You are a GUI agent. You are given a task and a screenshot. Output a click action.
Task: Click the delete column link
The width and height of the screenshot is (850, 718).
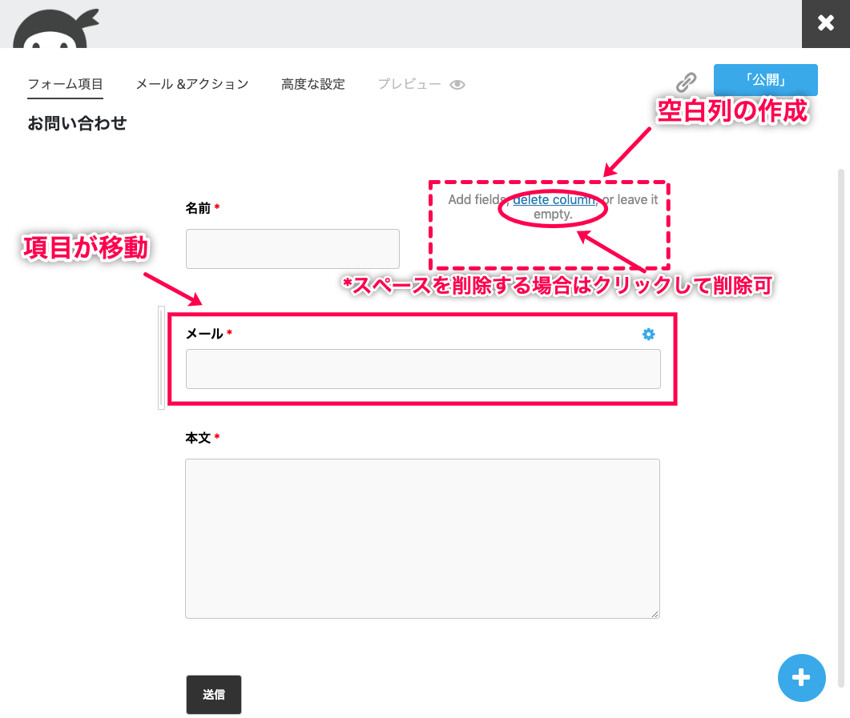click(x=554, y=200)
